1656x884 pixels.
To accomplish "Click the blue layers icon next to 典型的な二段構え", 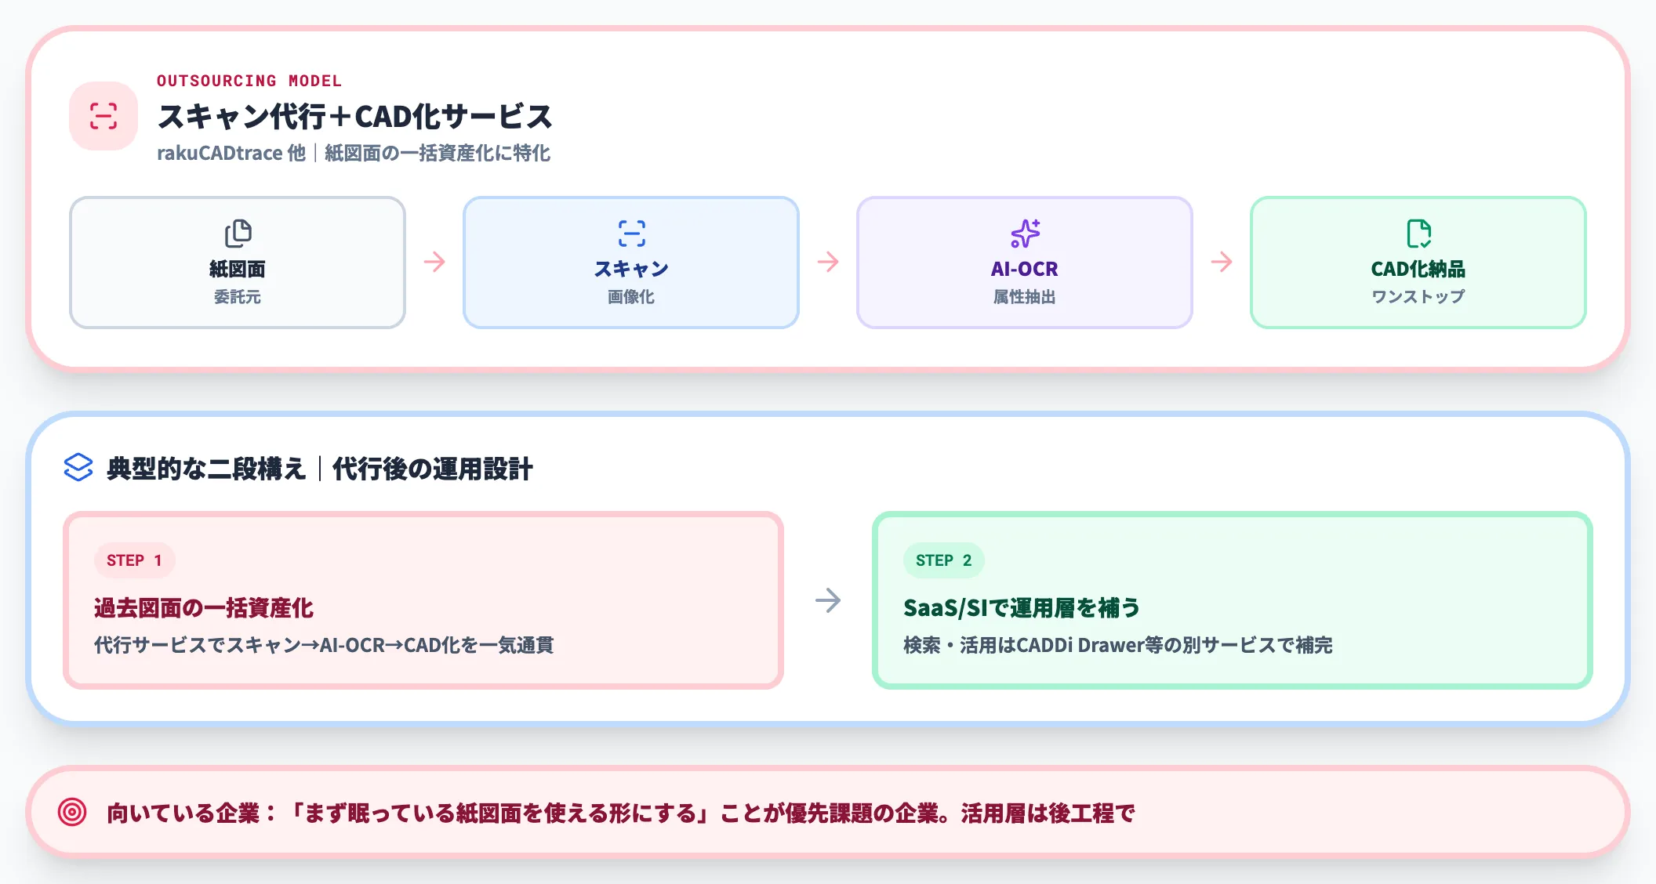I will [78, 468].
